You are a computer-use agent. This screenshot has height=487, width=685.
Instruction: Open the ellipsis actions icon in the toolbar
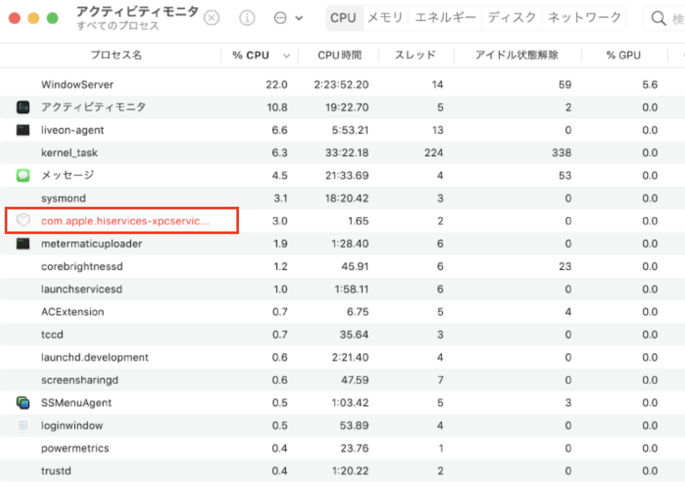(x=279, y=17)
